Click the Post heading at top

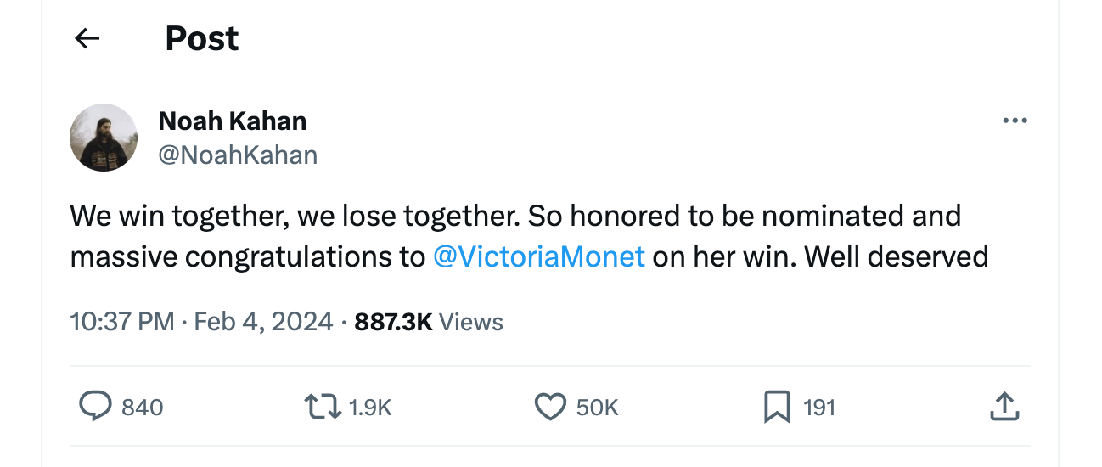202,38
